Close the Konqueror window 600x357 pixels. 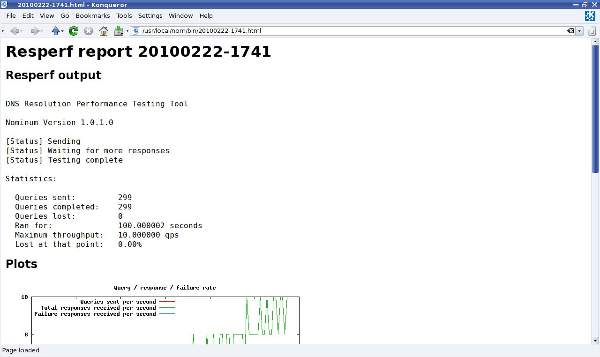pos(593,4)
